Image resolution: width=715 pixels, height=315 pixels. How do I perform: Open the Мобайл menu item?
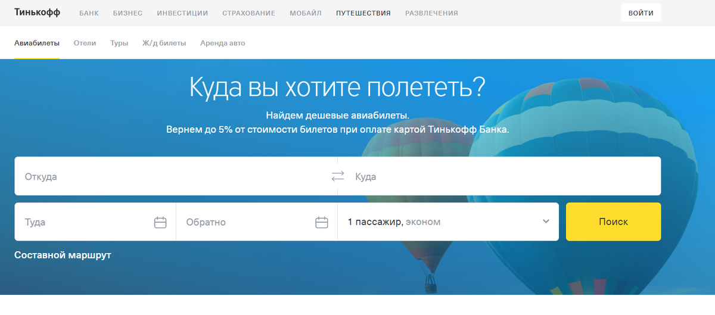[306, 13]
